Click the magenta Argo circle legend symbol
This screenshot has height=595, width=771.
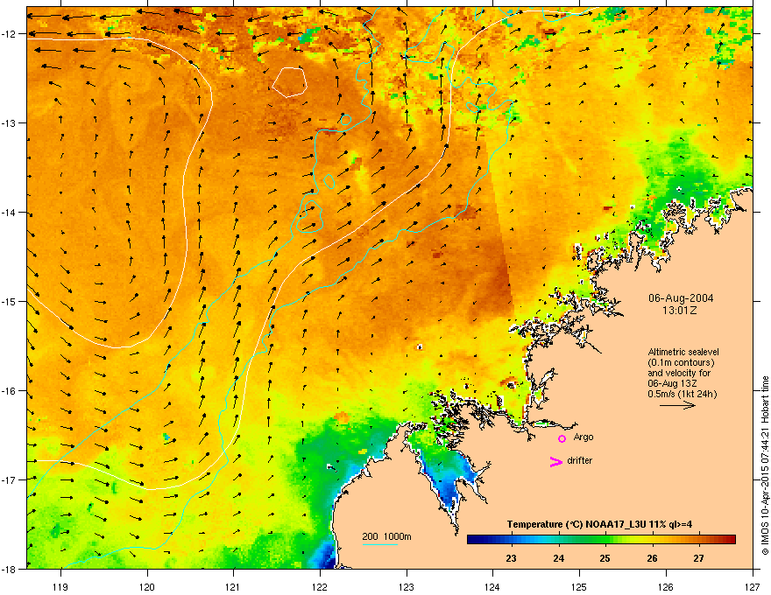562,438
